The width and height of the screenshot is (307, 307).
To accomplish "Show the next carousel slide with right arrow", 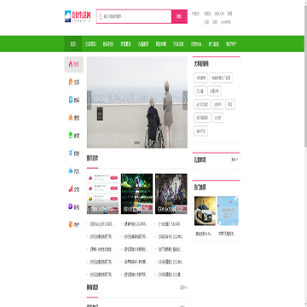I will 185,100.
